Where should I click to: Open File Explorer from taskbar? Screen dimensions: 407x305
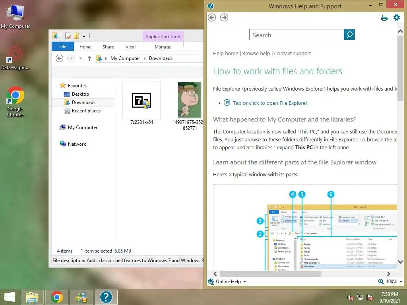[32, 297]
